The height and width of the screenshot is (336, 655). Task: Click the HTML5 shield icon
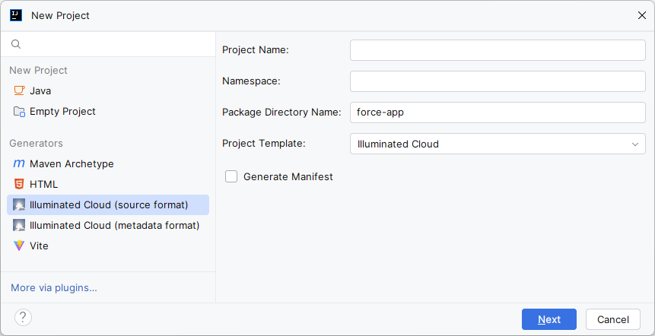coord(19,184)
